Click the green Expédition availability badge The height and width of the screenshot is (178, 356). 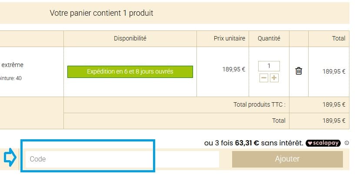tap(130, 71)
